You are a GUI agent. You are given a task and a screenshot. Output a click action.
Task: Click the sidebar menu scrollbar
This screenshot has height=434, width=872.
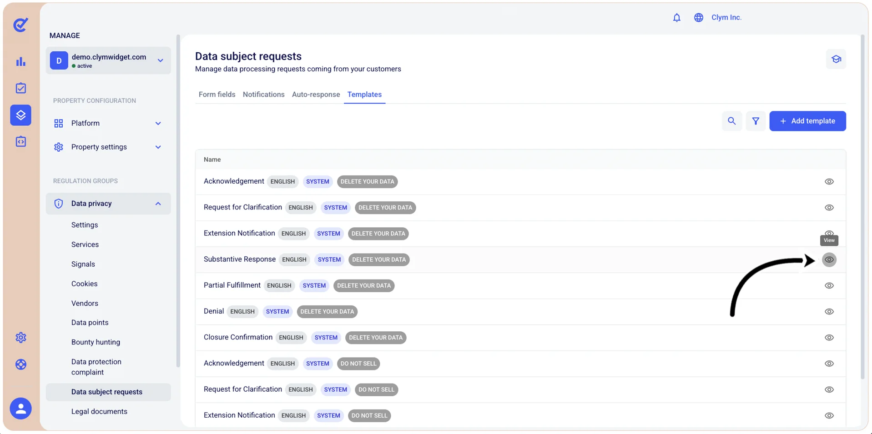click(178, 200)
